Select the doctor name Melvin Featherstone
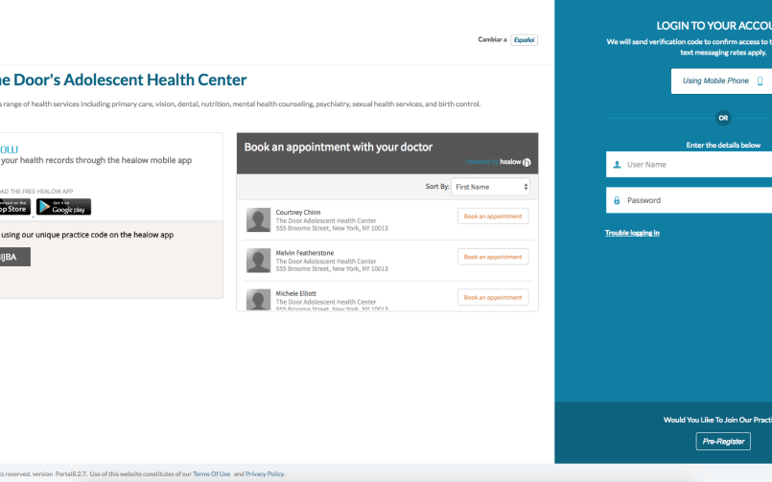Screen dimensions: 772x482 tap(305, 253)
